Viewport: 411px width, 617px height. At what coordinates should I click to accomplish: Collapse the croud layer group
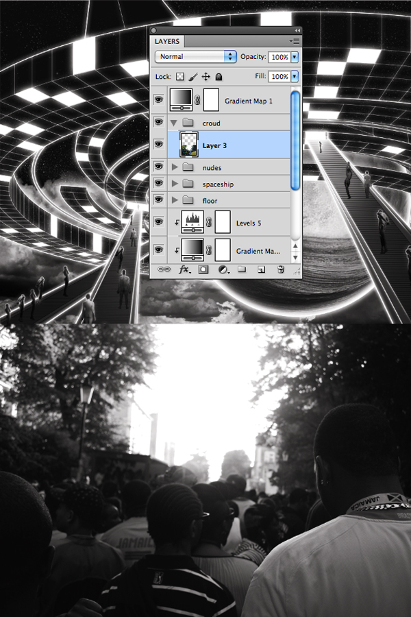(x=174, y=123)
